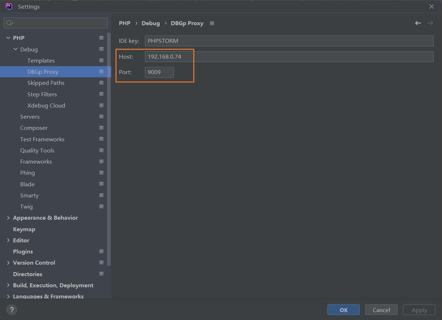Image resolution: width=442 pixels, height=320 pixels.
Task: Collapse the PHP tree node
Action: tap(8, 38)
